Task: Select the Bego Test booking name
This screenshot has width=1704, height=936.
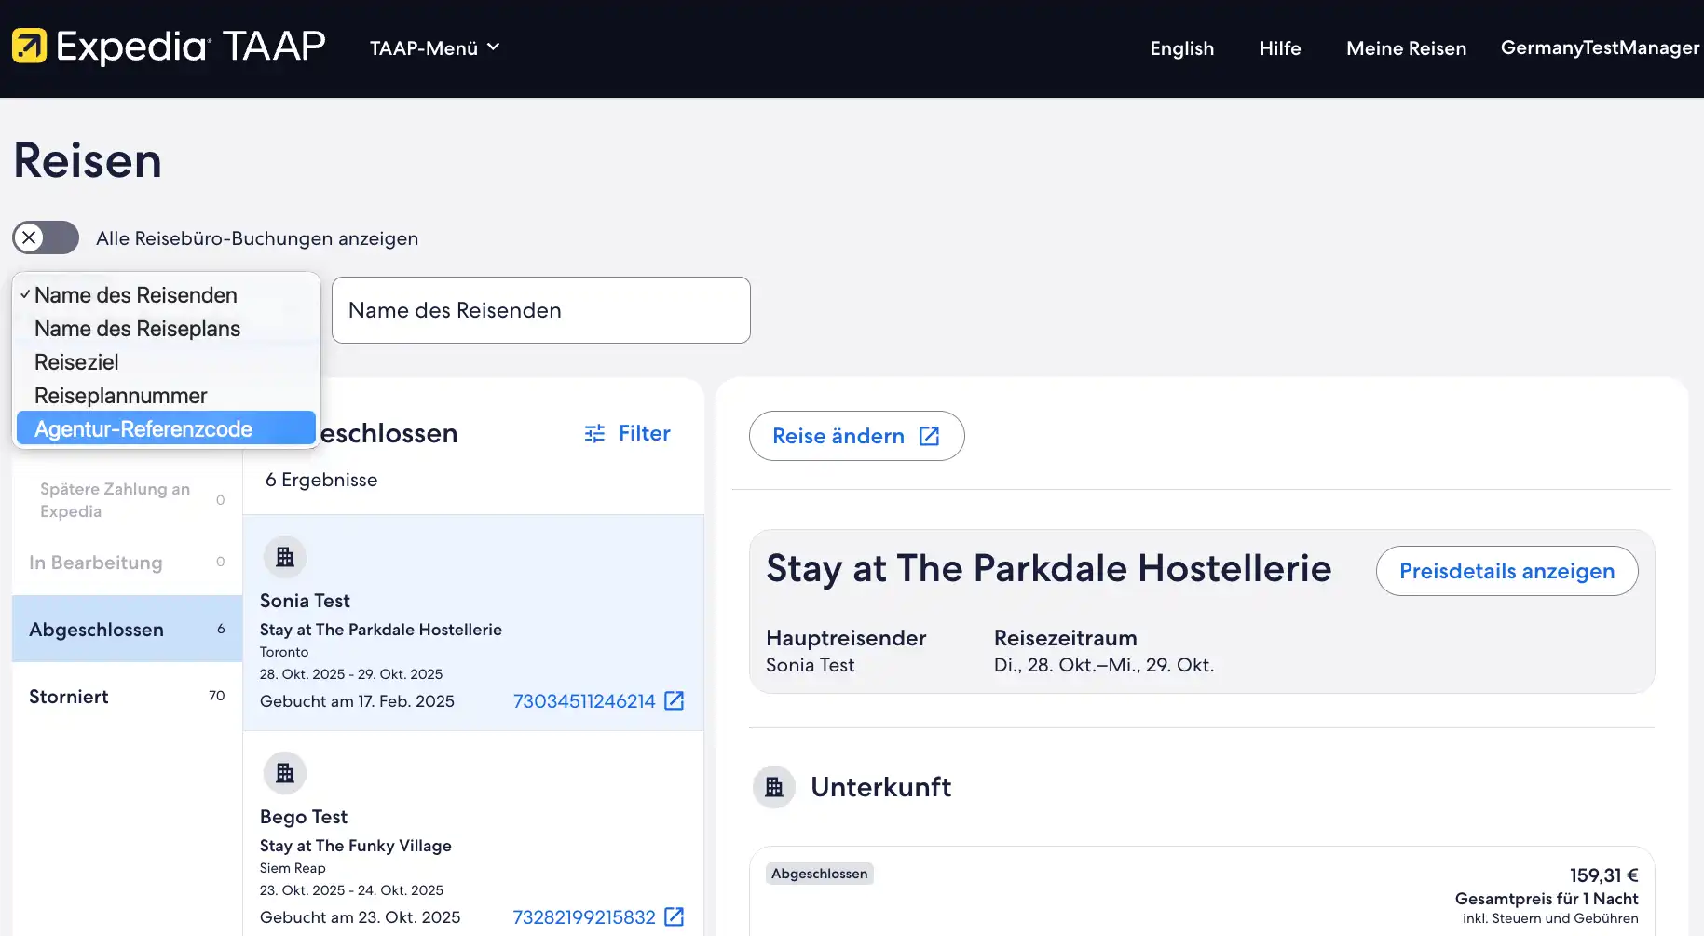Action: [x=304, y=817]
